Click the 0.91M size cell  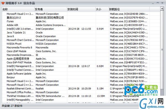click(x=100, y=29)
